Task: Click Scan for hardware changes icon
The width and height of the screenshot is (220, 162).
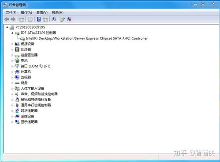Action: 54,19
